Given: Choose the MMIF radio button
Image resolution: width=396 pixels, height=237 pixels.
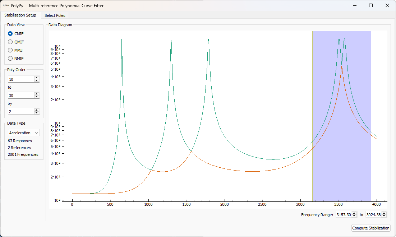Looking at the screenshot, I should coord(10,50).
